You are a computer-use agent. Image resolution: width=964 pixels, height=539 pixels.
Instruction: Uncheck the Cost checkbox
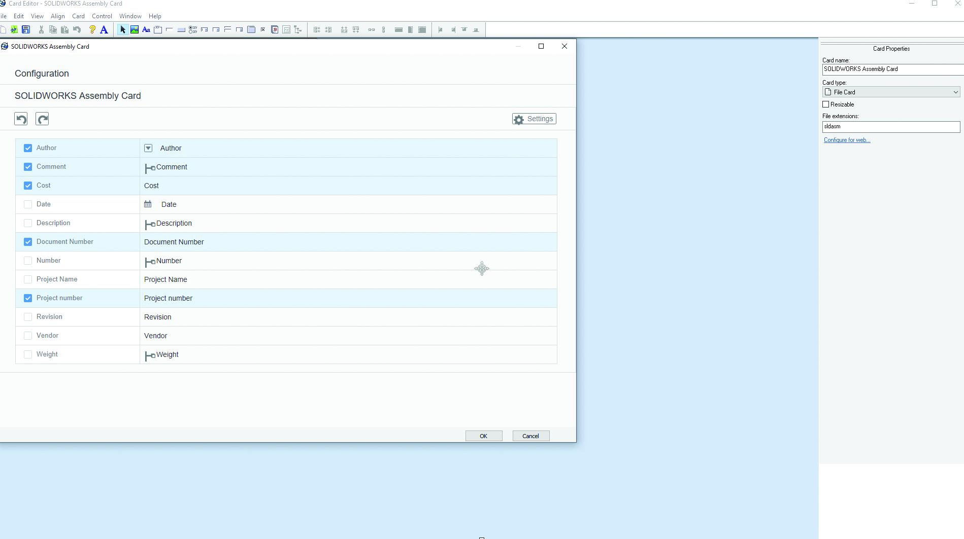[28, 186]
